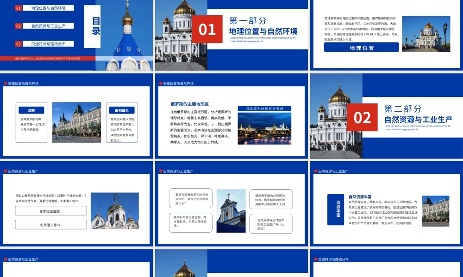Click the 冬季漫长寒冷 box
This screenshot has width=463, height=277.
point(51,225)
